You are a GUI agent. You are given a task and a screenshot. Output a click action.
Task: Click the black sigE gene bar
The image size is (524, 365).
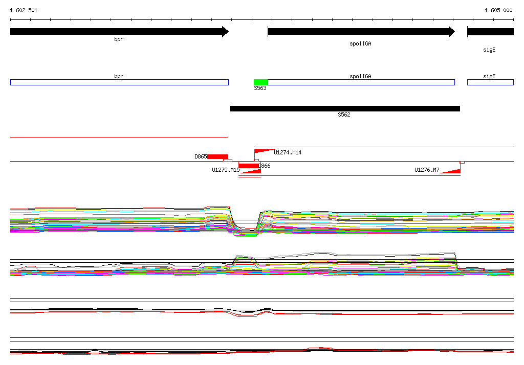tap(490, 32)
